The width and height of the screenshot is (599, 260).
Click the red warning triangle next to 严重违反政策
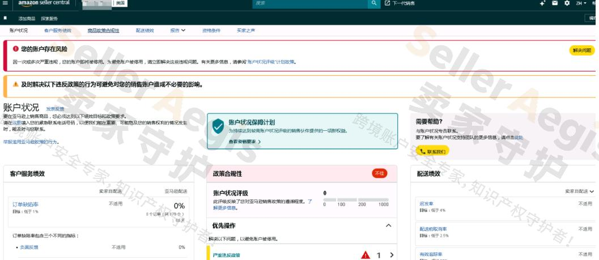pyautogui.click(x=366, y=255)
